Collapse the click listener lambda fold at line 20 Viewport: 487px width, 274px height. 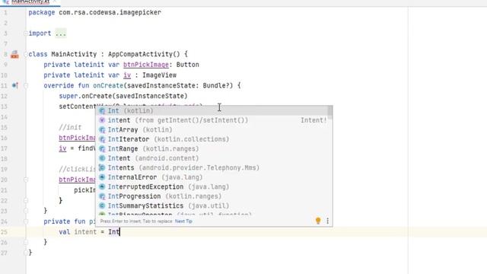(26, 180)
